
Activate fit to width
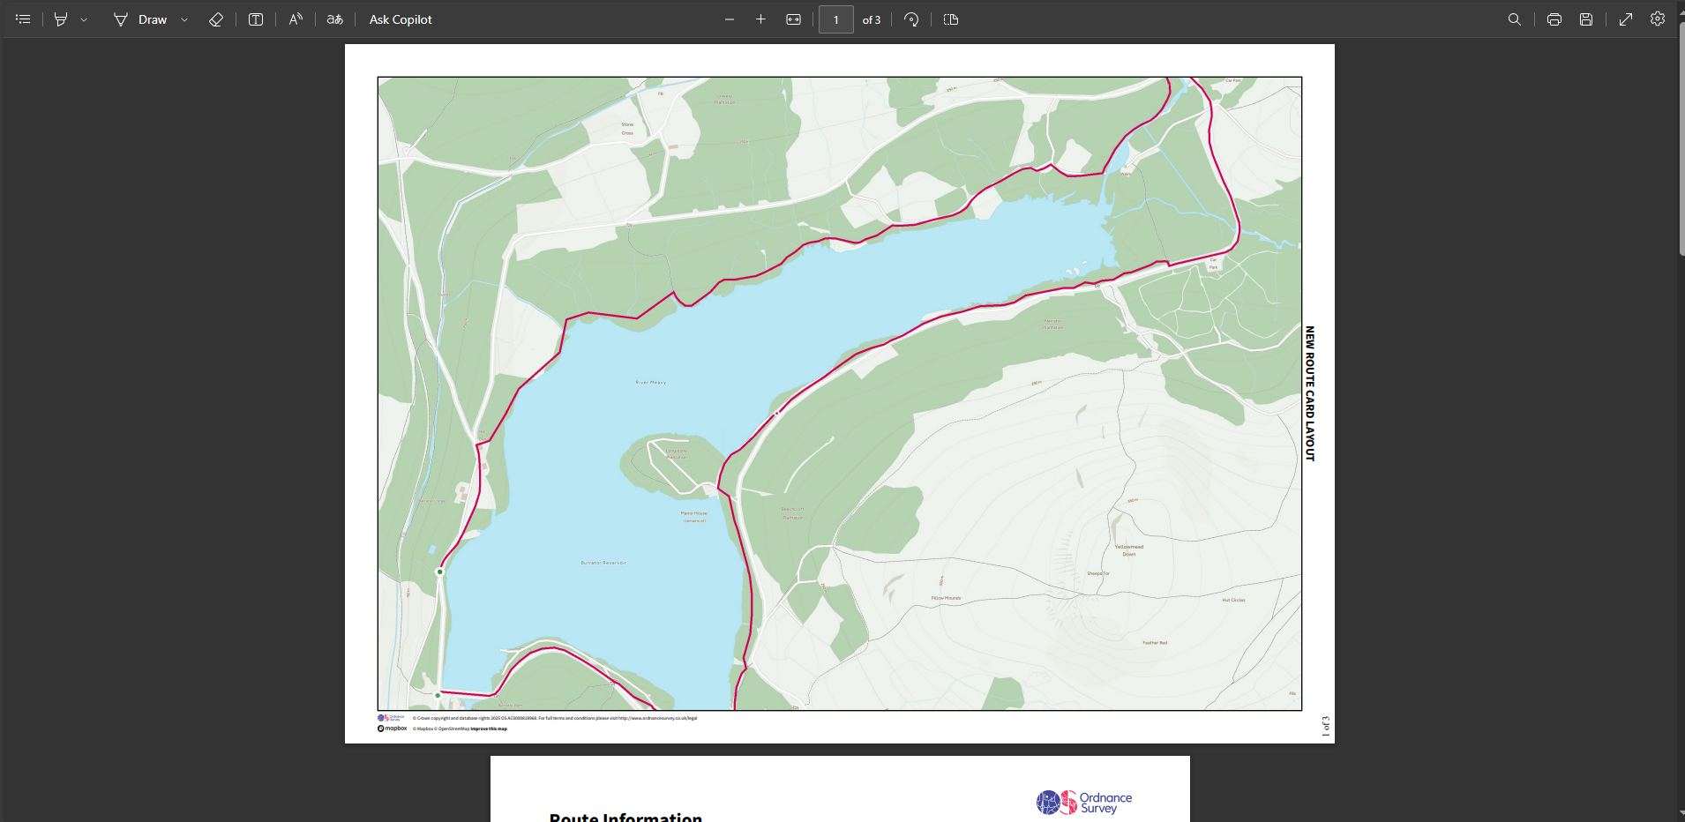click(792, 19)
